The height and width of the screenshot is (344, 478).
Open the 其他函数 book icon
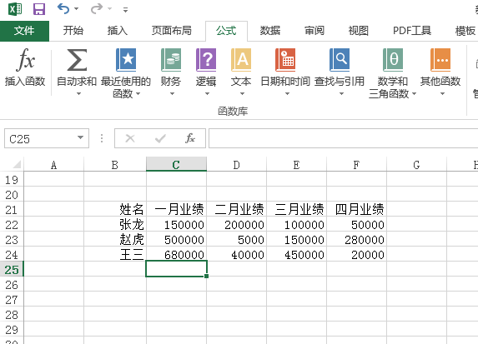(x=440, y=60)
